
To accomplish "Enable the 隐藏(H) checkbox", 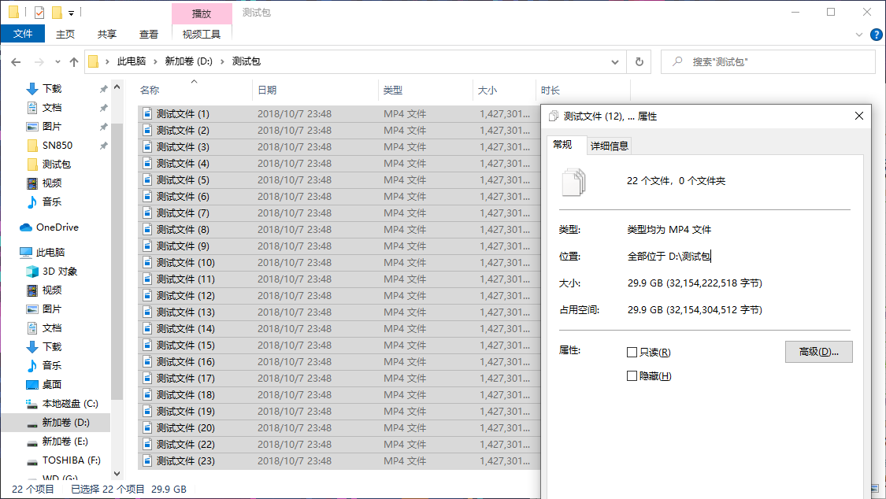I will (x=632, y=376).
